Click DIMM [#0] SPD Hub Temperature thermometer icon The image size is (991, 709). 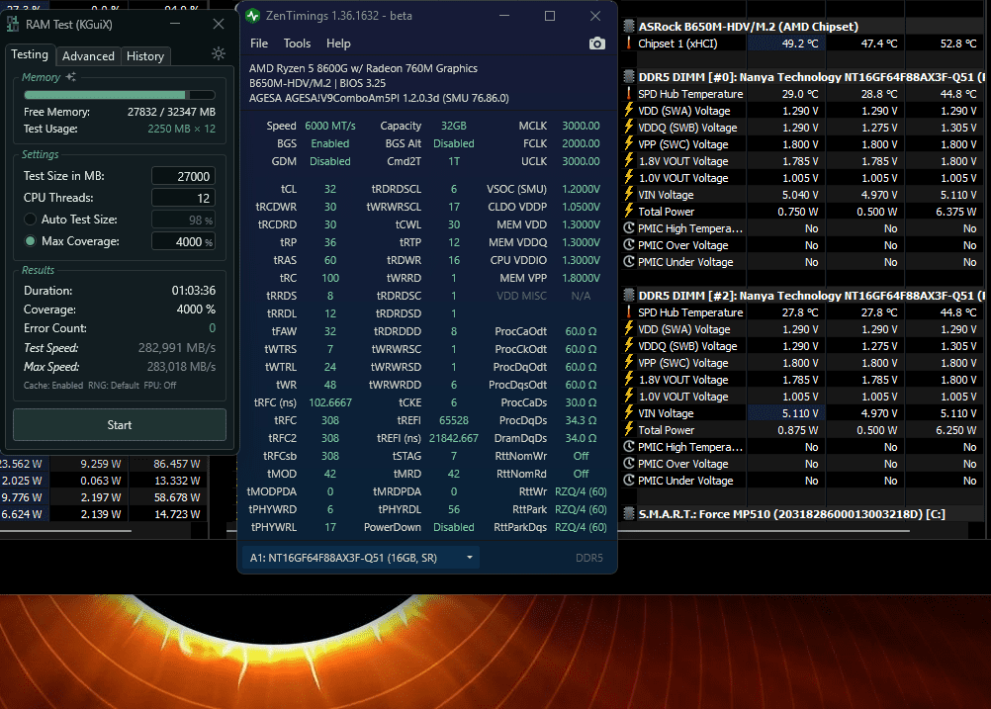click(629, 94)
